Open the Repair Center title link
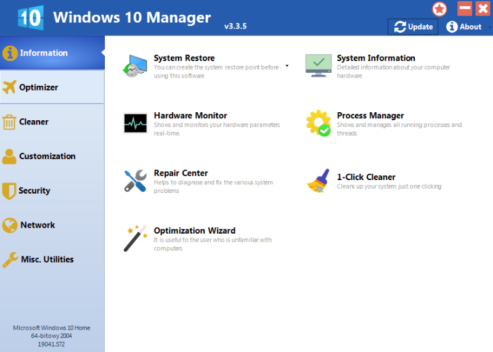 [181, 173]
